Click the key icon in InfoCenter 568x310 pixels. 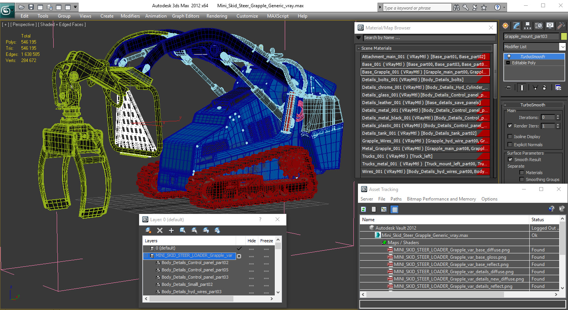pyautogui.click(x=466, y=7)
